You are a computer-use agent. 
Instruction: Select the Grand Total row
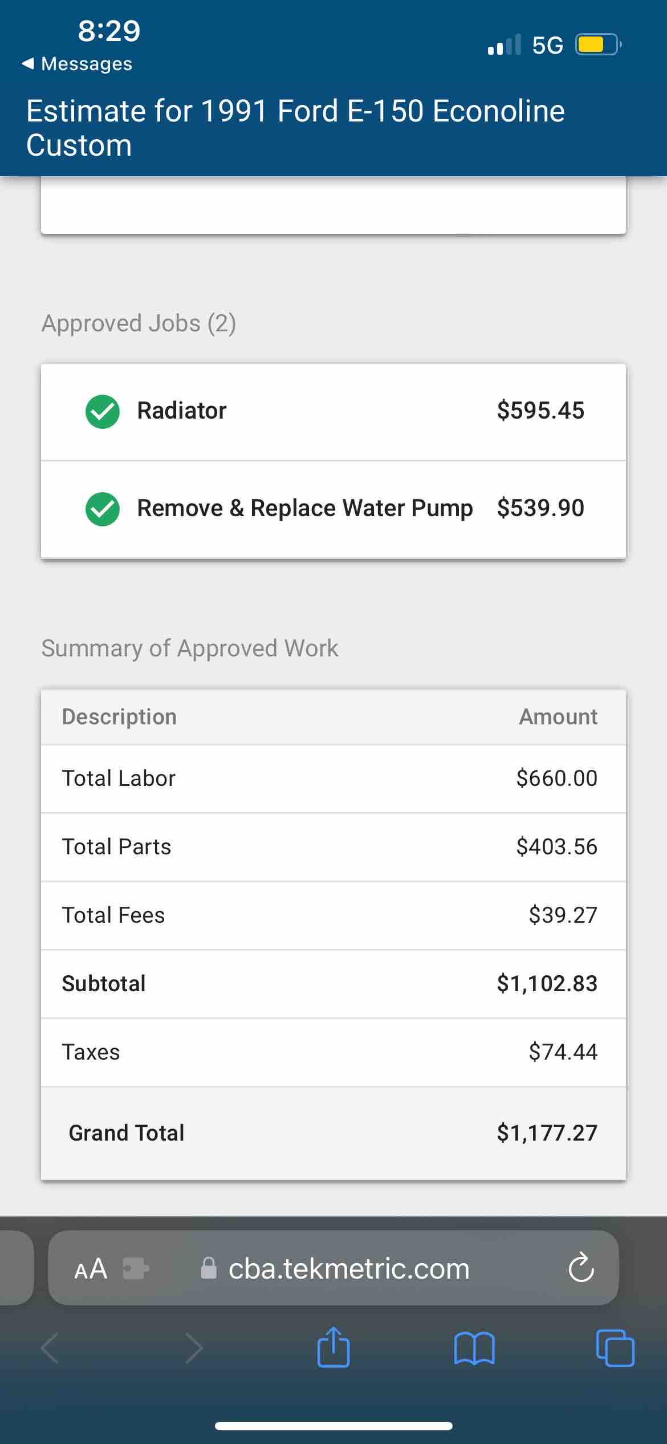pos(333,1133)
